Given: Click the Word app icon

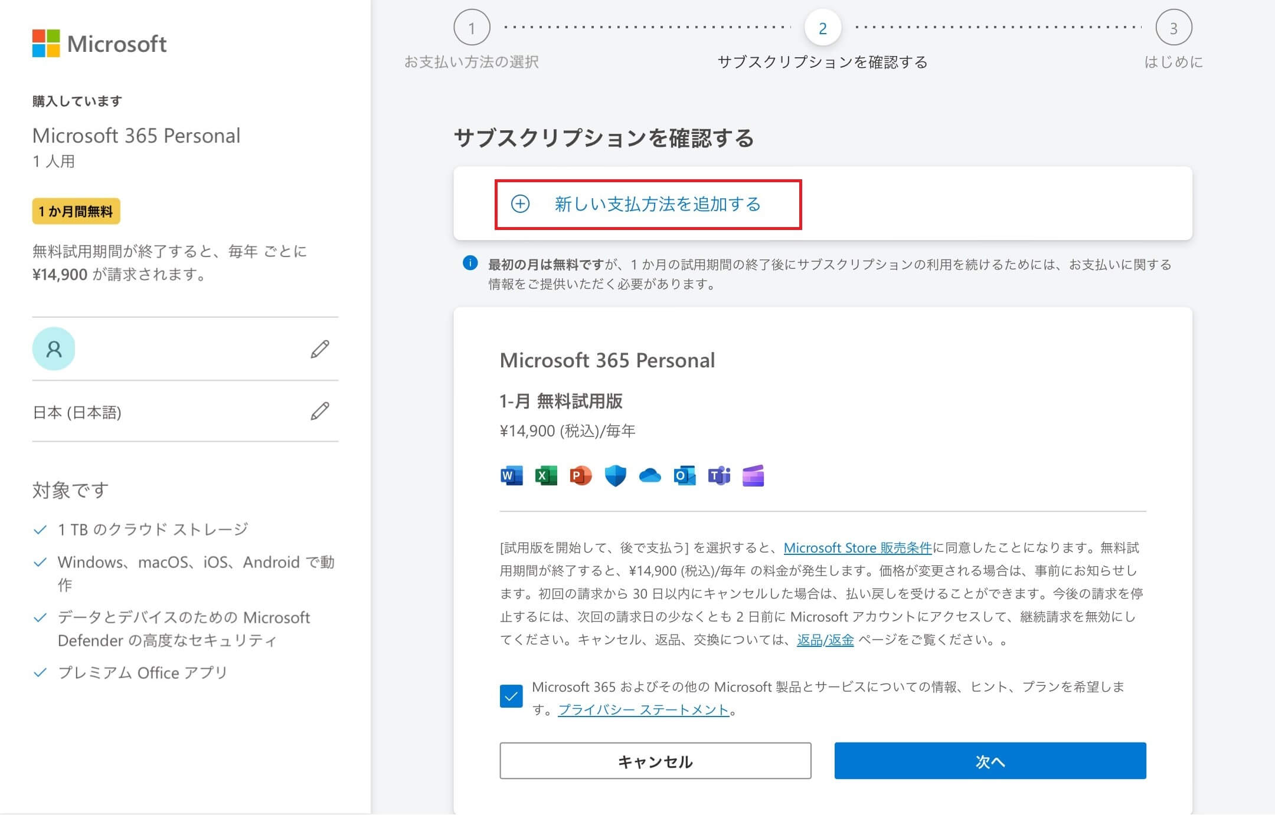Looking at the screenshot, I should click(511, 475).
